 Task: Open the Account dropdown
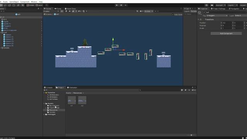click(x=220, y=5)
